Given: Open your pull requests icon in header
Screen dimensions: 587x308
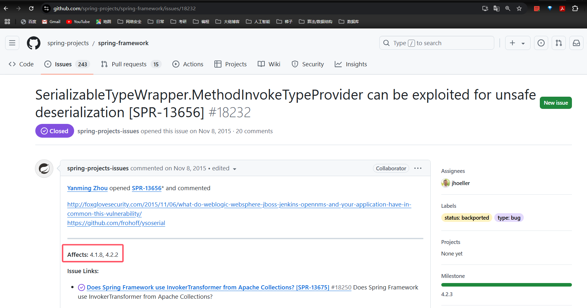Looking at the screenshot, I should (x=559, y=43).
